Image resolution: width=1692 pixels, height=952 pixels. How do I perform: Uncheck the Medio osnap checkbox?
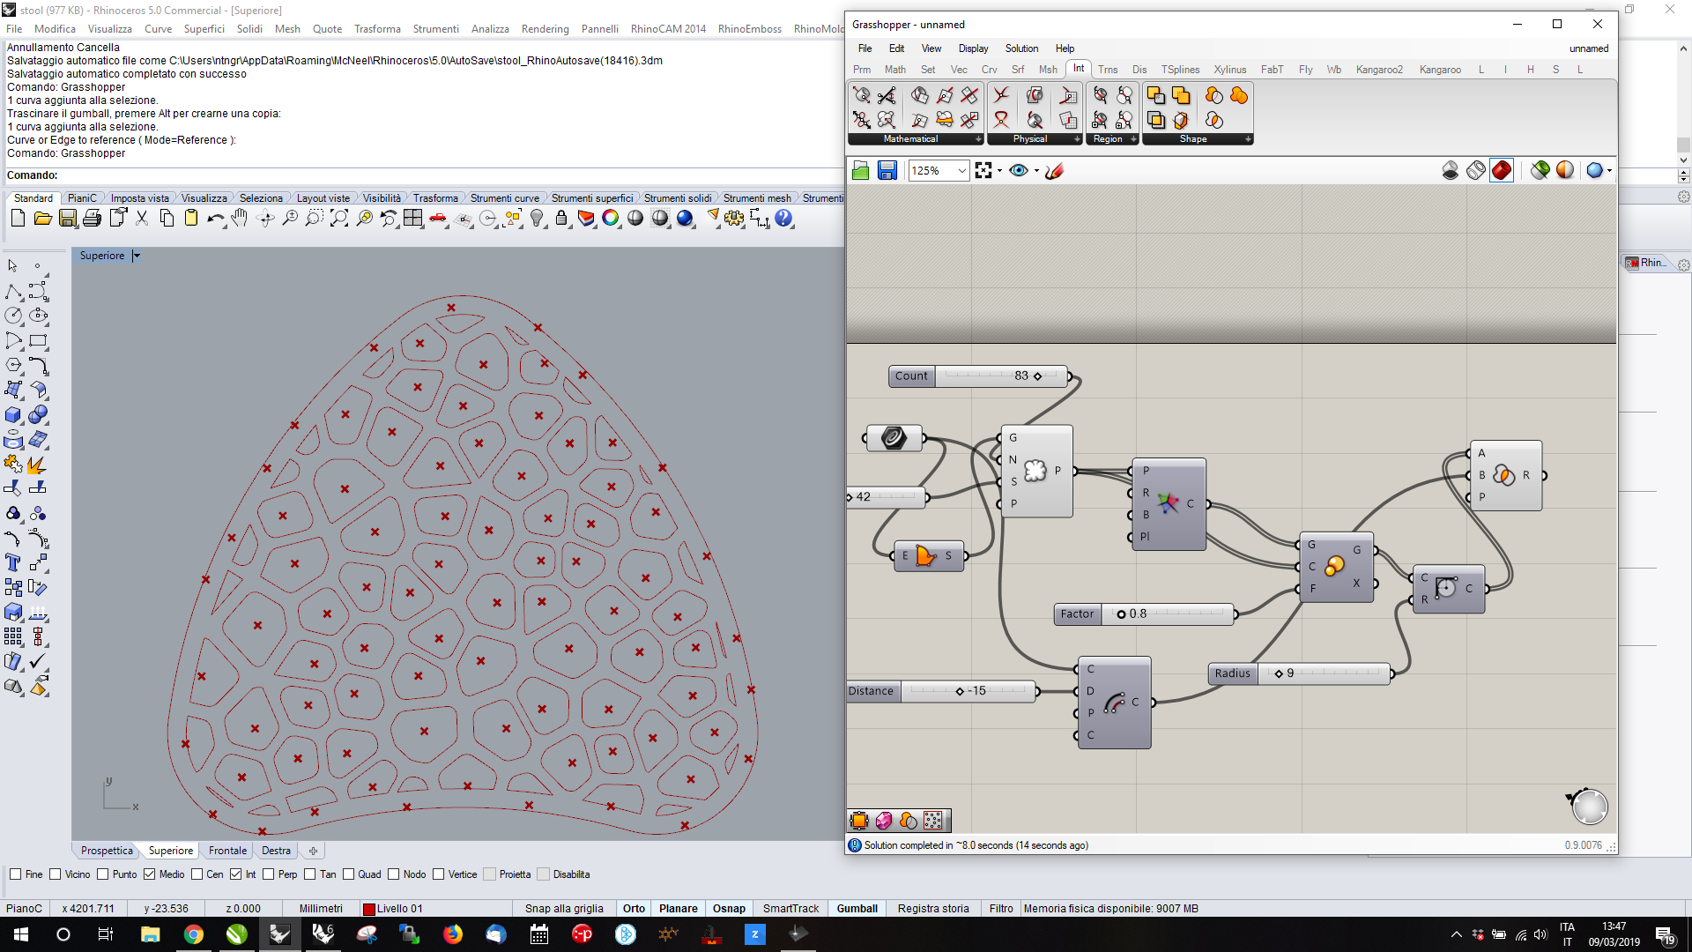coord(150,874)
